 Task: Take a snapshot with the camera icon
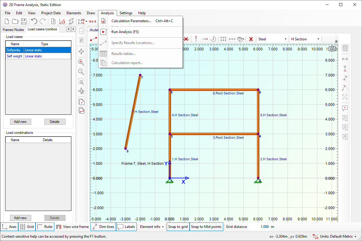333,49
